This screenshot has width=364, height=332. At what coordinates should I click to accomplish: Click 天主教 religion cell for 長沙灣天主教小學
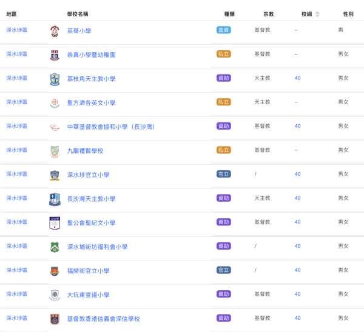pos(262,198)
